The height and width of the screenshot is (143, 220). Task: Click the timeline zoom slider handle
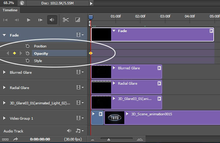(109, 139)
